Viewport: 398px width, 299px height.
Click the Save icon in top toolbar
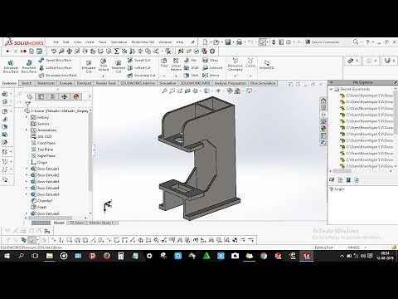[228, 42]
